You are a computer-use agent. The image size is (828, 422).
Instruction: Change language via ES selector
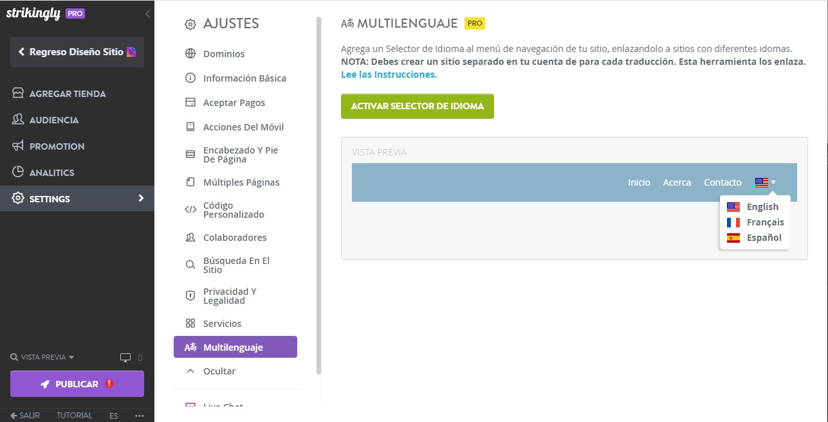tap(114, 416)
